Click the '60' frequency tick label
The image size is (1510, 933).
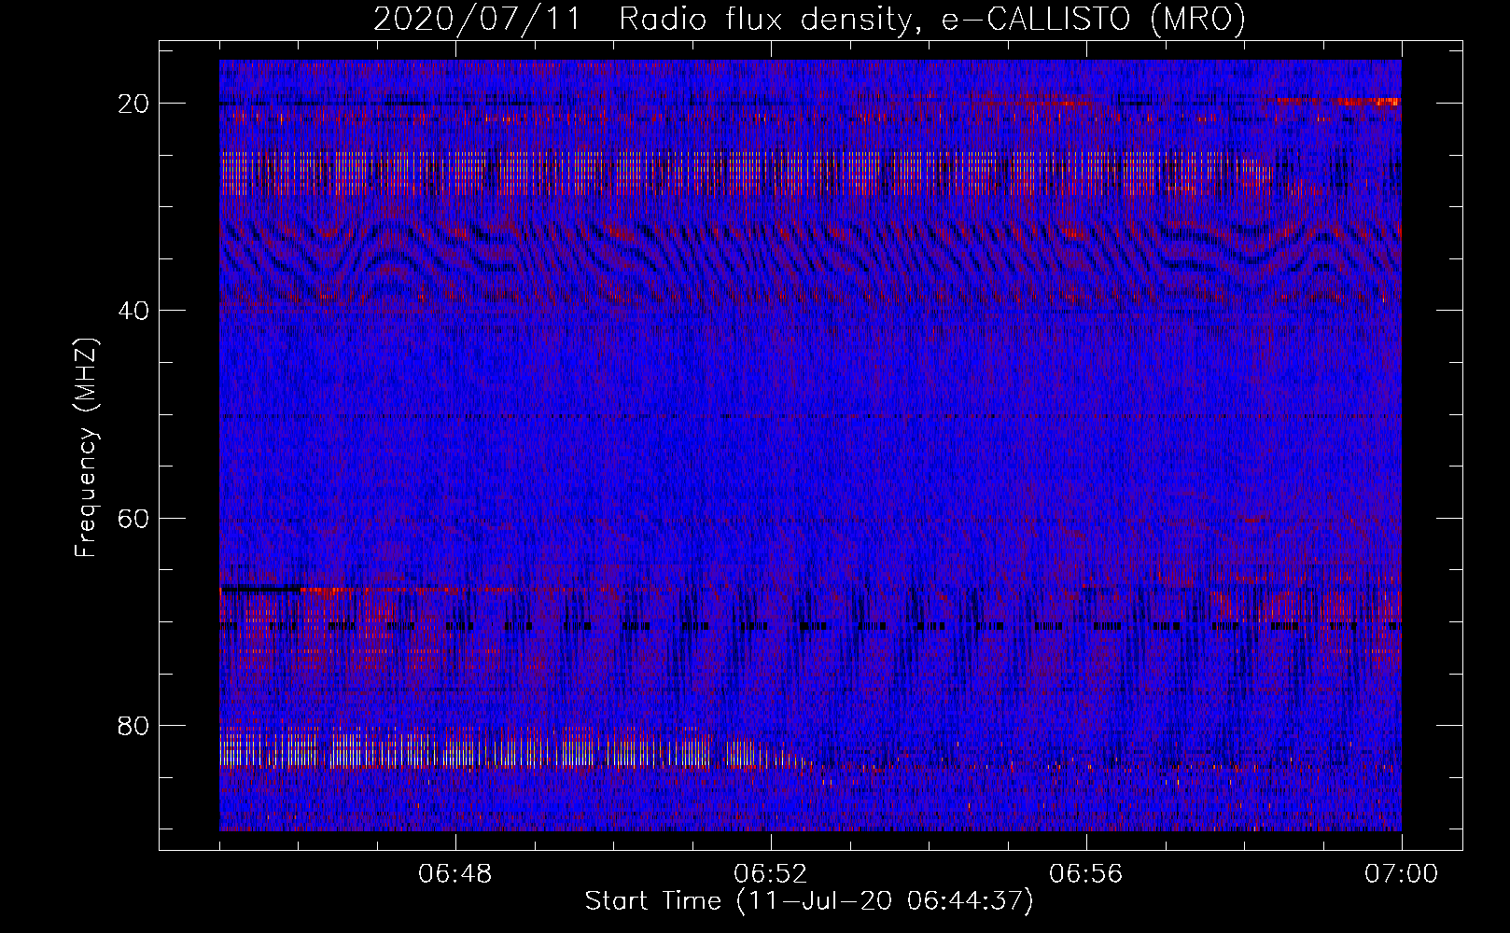(x=134, y=519)
